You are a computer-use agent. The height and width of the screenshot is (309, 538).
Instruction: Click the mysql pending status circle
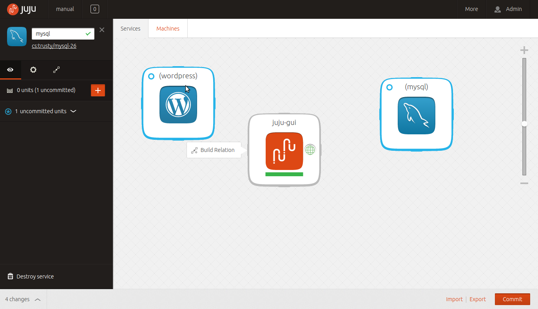point(389,87)
